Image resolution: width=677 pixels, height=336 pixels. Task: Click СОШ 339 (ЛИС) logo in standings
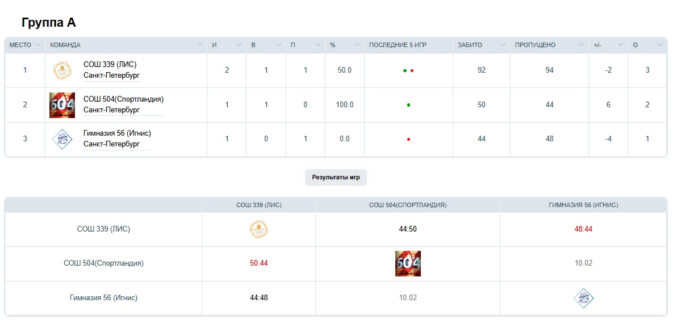(62, 70)
